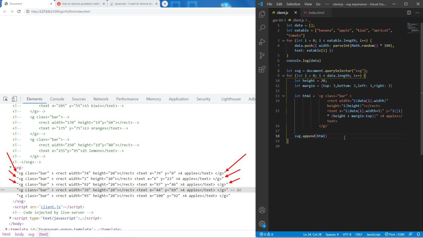Open the File menu in VS Code
This screenshot has height=238, width=423.
[x=269, y=4]
